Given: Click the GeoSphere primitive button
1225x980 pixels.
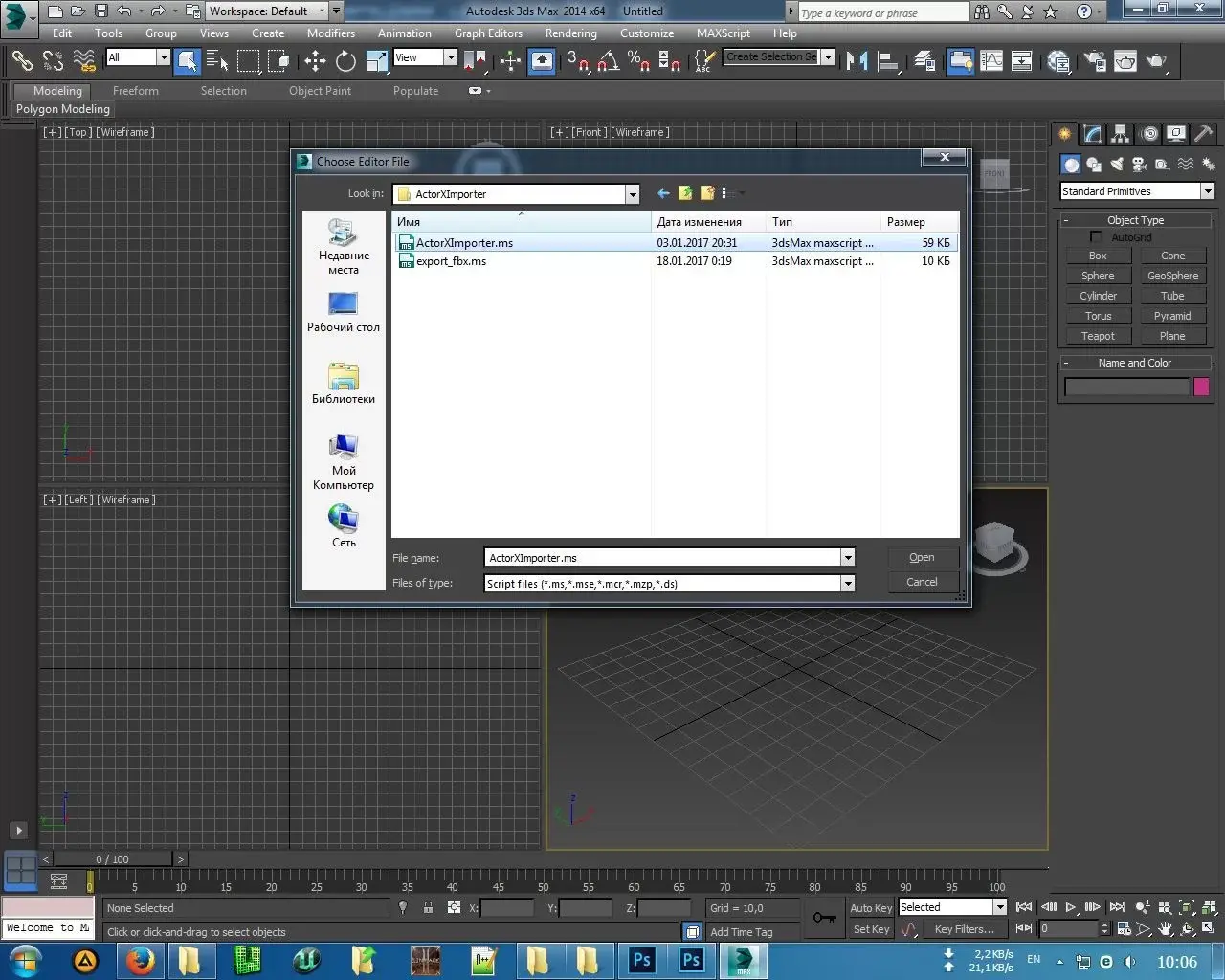Looking at the screenshot, I should 1173,276.
